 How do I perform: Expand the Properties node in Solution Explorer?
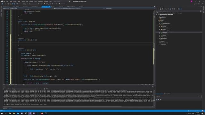coord(158,16)
